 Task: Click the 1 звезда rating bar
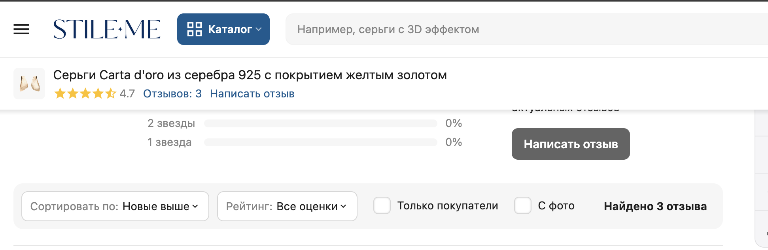[x=320, y=142]
